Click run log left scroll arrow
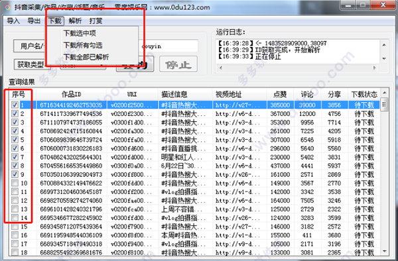 click(x=221, y=68)
